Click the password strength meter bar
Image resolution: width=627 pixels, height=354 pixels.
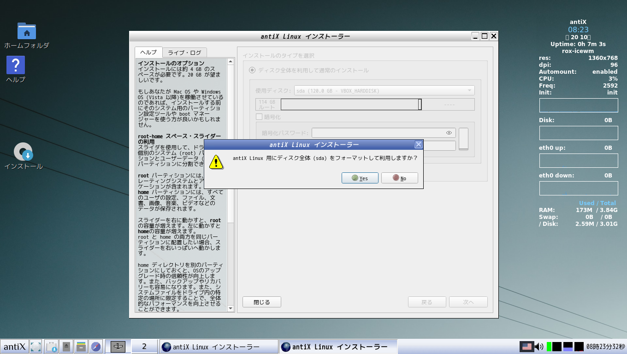pyautogui.click(x=463, y=139)
